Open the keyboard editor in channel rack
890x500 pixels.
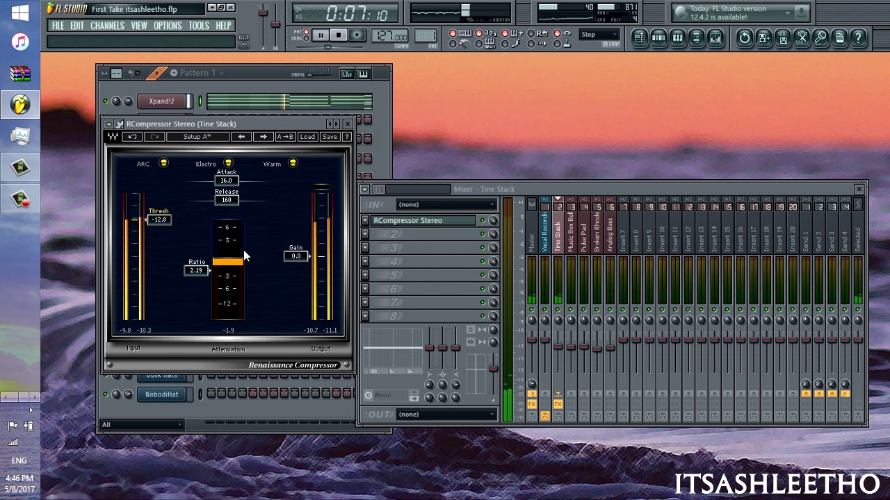click(x=363, y=74)
